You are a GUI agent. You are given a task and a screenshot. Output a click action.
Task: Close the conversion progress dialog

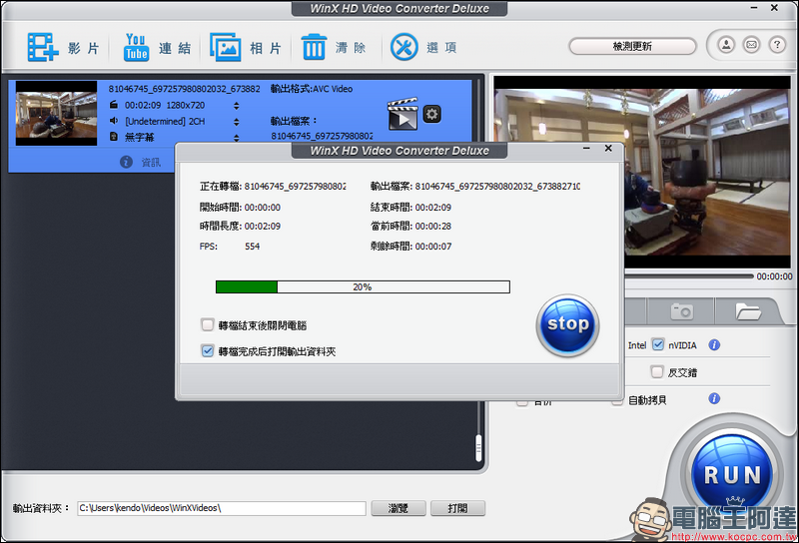(608, 149)
